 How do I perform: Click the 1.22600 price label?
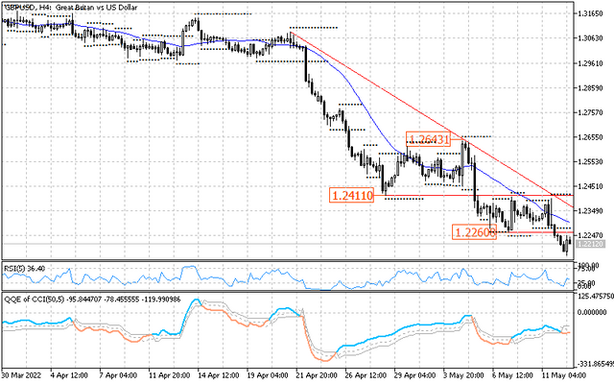[x=474, y=232]
